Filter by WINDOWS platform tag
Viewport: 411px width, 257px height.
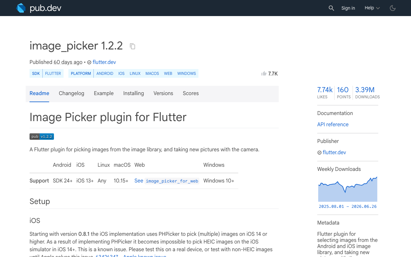(x=187, y=74)
